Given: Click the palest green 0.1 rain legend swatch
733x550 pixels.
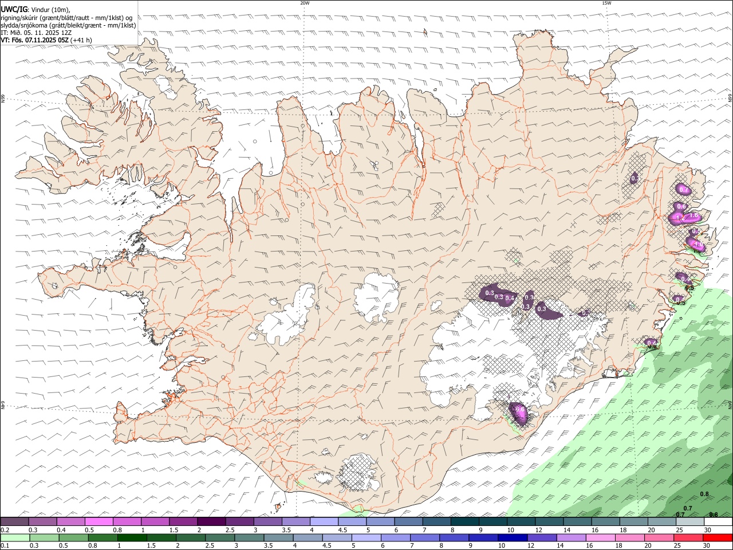Looking at the screenshot, I should [x=15, y=537].
